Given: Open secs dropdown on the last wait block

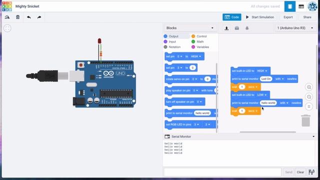Looking at the screenshot, I should 253,111.
